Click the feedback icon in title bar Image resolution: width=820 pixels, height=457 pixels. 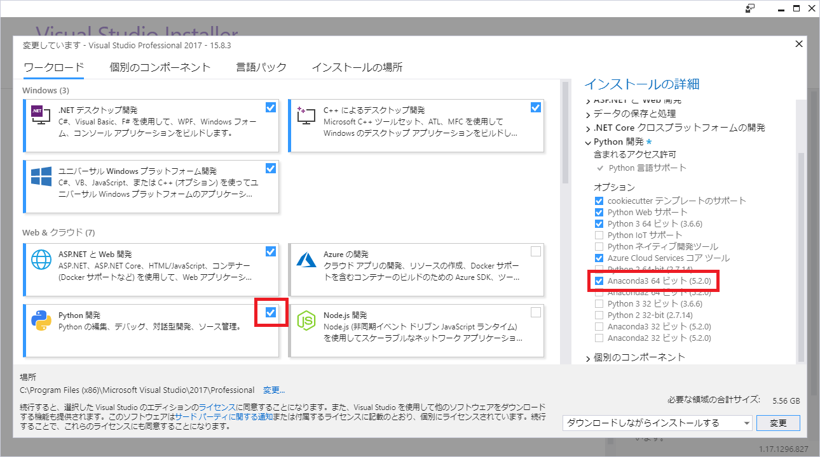[x=750, y=8]
